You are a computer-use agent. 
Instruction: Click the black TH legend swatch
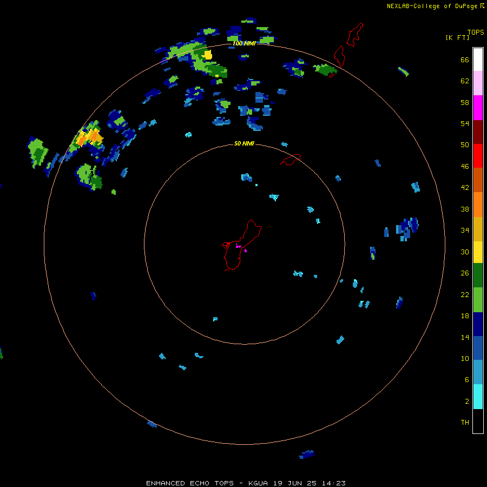pyautogui.click(x=478, y=421)
